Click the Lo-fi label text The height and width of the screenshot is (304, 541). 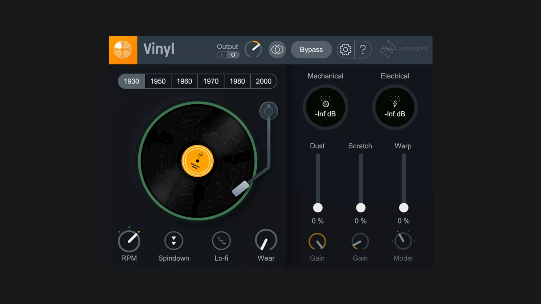[x=221, y=258]
